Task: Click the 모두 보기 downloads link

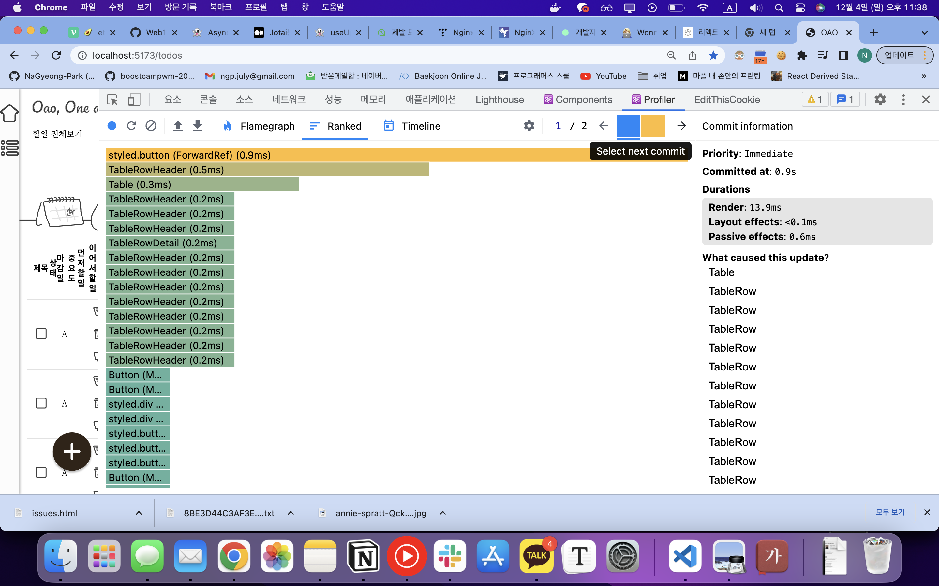Action: (x=890, y=512)
